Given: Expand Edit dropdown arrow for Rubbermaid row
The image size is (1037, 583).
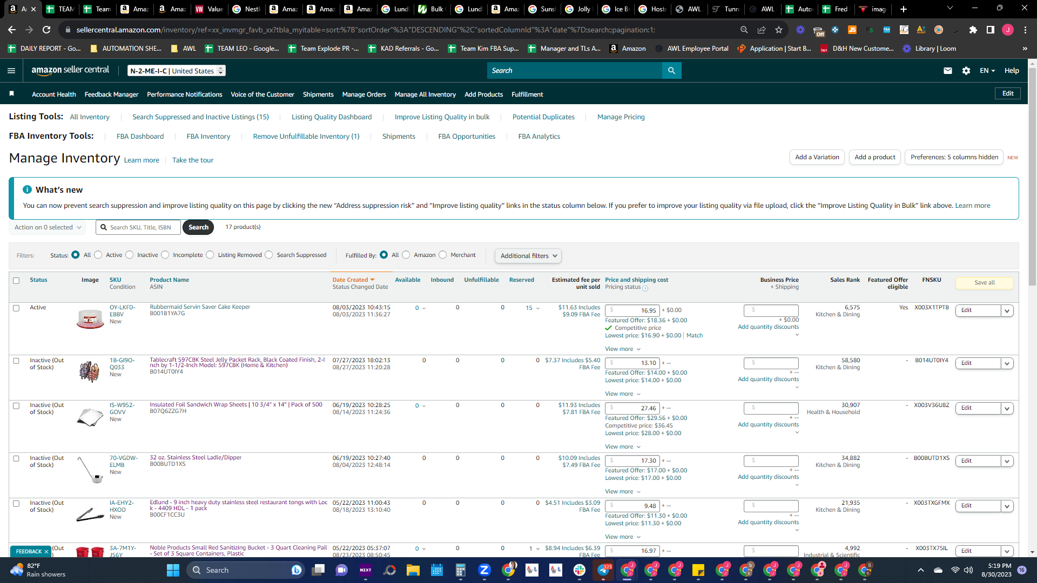Looking at the screenshot, I should tap(1007, 311).
